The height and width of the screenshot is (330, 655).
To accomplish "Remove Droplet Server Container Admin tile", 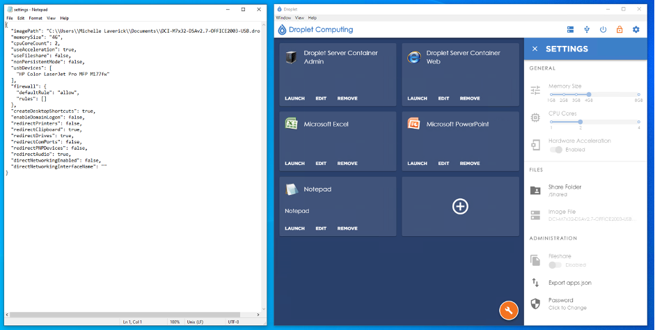I will pos(347,99).
